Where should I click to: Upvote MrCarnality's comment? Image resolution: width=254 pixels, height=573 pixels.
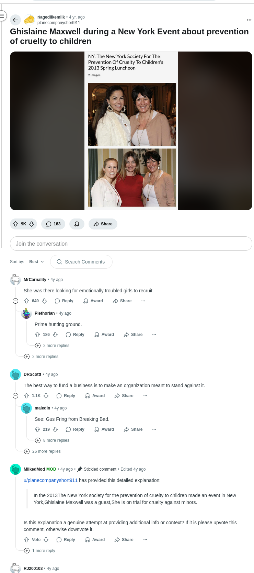(x=26, y=301)
